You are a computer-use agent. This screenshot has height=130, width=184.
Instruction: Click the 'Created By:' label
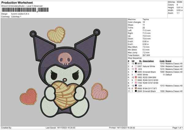point(6,128)
